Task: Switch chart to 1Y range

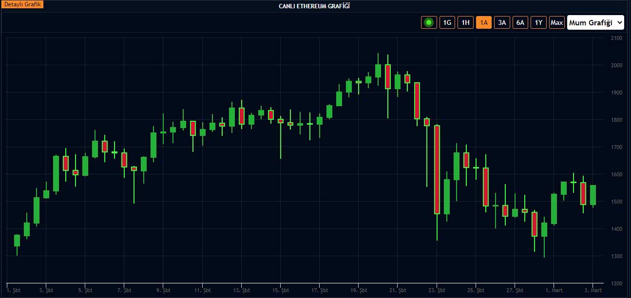Action: coord(538,22)
